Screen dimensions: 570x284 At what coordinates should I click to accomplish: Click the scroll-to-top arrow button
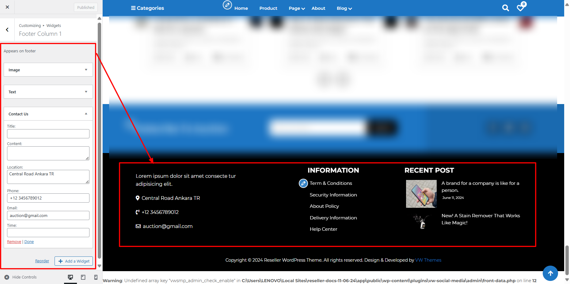[x=550, y=273]
